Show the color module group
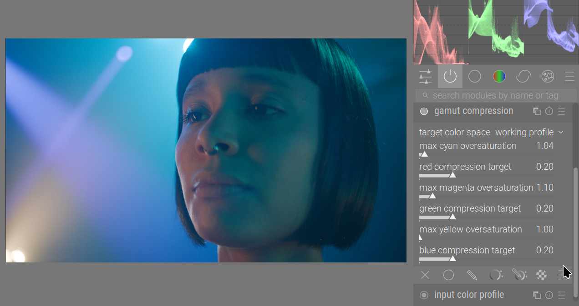The height and width of the screenshot is (306, 579). click(x=499, y=76)
